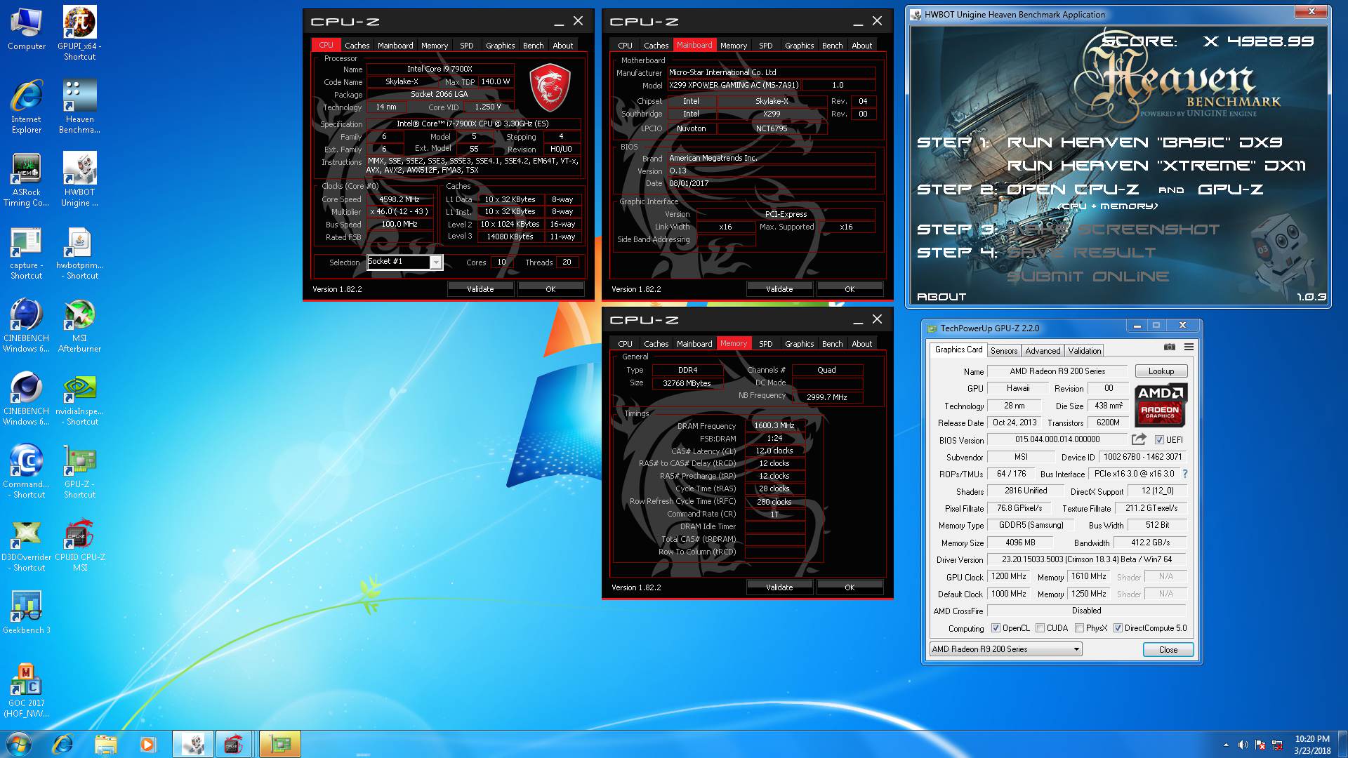Click the GPU-Z driver version field
Screen dimensions: 1348x758
[1086, 559]
